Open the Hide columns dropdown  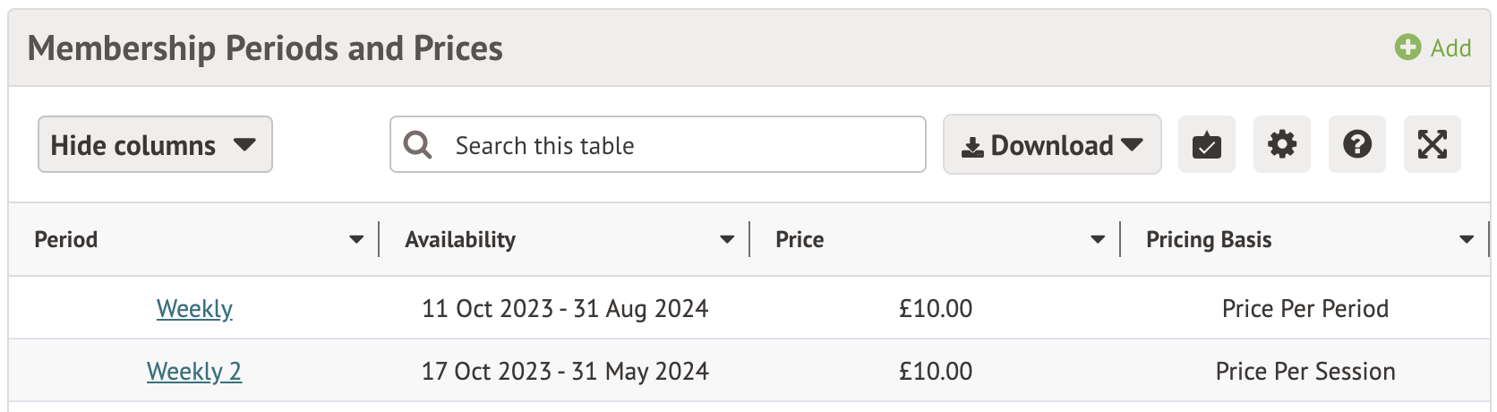[x=155, y=144]
